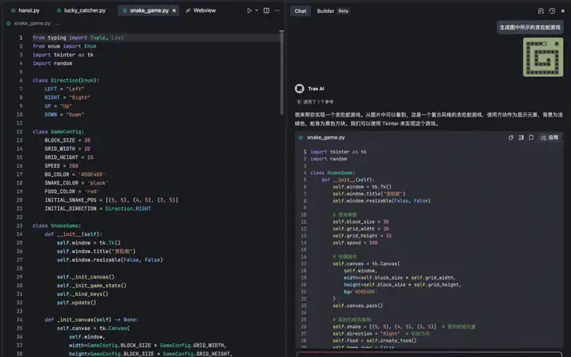Expand the used references section
Viewport: 571px width, 357px height.
pyautogui.click(x=315, y=102)
